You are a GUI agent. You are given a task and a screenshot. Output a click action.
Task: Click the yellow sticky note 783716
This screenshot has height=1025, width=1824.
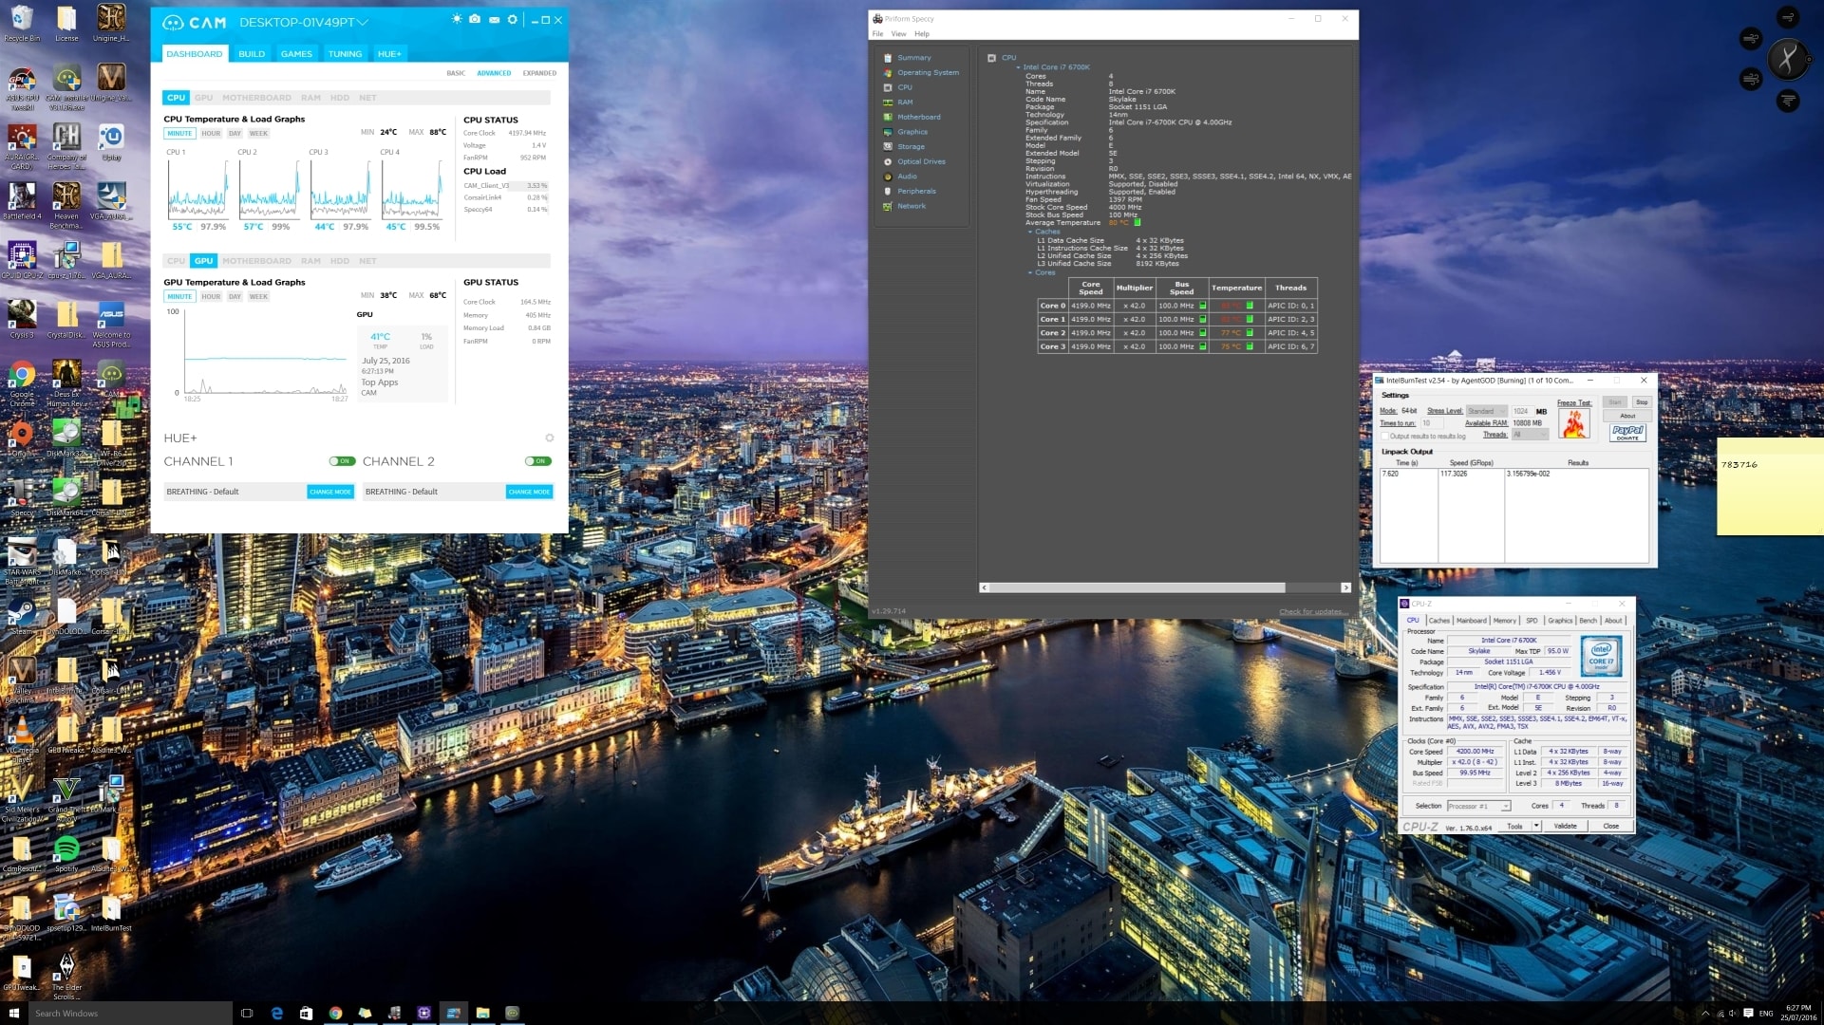point(1770,486)
